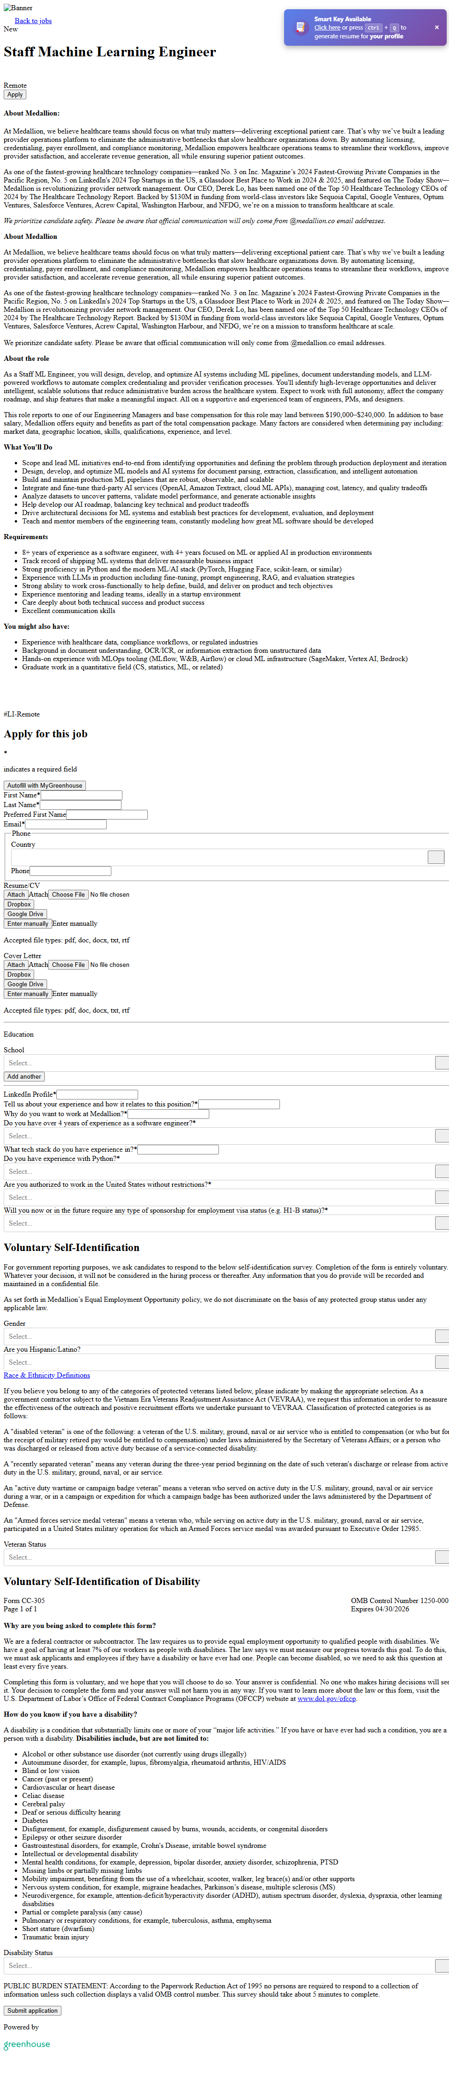Select Google Drive for Cover Letter
The width and height of the screenshot is (449, 2083).
[x=25, y=984]
